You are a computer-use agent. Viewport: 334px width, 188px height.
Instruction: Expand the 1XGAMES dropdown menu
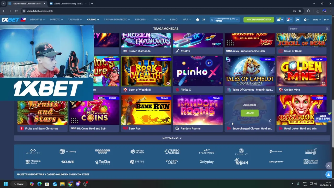(75, 20)
